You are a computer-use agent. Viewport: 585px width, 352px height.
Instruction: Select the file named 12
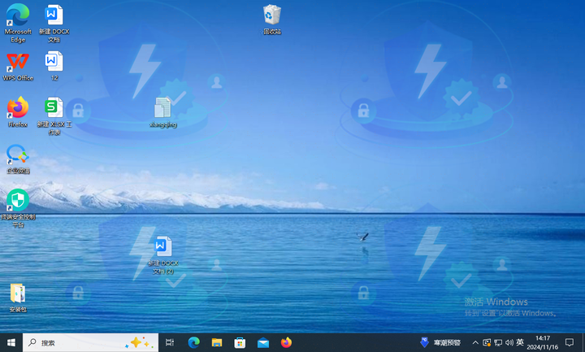pyautogui.click(x=54, y=62)
